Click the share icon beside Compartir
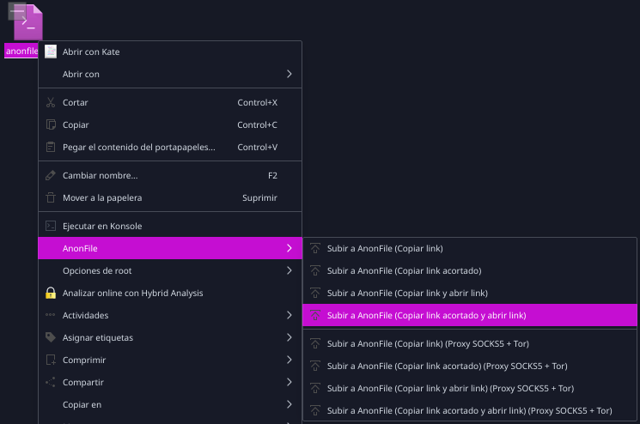 (x=51, y=382)
